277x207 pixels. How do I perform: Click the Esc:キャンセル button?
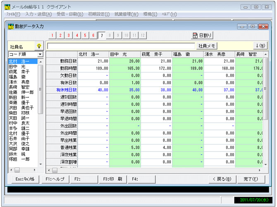25,179
